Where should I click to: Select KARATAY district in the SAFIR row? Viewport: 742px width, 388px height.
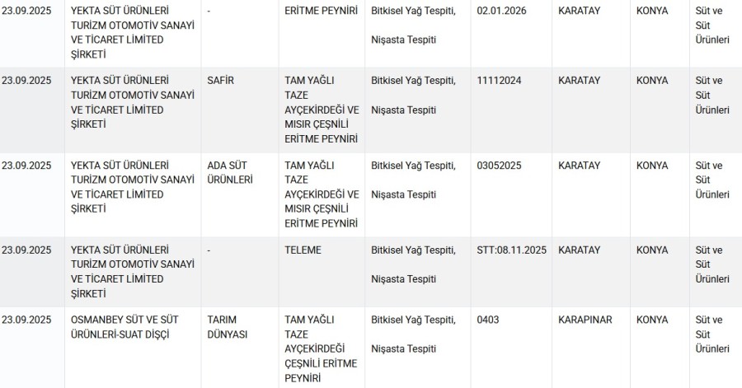[x=579, y=81]
